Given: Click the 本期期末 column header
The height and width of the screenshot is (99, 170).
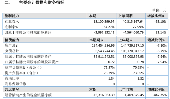Looking at the screenshot, I should coord(96,40).
